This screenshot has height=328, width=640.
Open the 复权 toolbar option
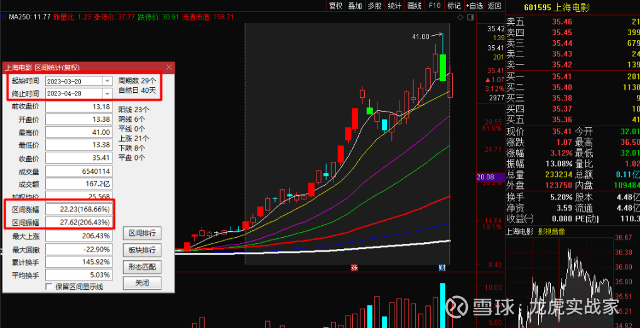[x=335, y=5]
